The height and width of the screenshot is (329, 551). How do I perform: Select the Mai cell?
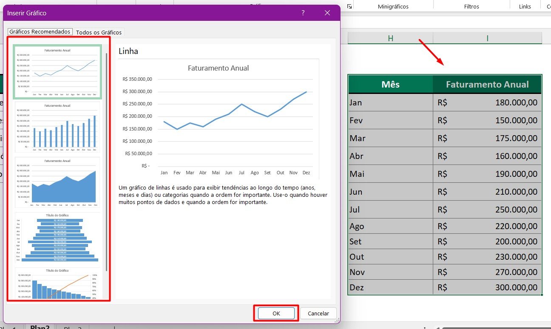[390, 174]
